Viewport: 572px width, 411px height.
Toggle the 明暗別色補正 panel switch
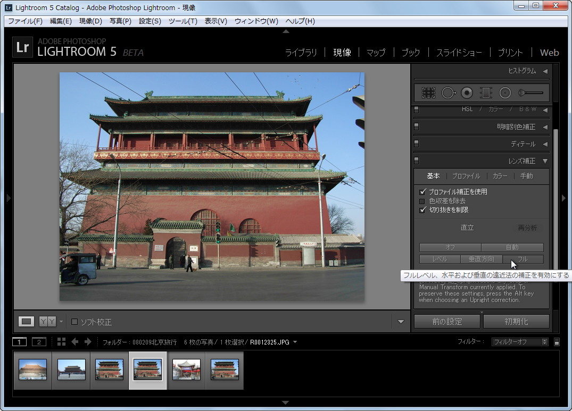click(417, 127)
